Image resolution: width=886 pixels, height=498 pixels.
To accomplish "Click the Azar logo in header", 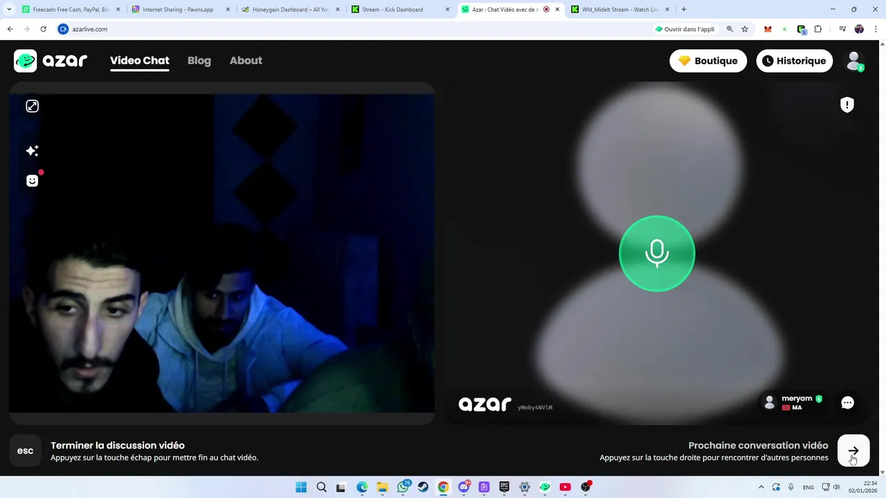I will pyautogui.click(x=51, y=61).
